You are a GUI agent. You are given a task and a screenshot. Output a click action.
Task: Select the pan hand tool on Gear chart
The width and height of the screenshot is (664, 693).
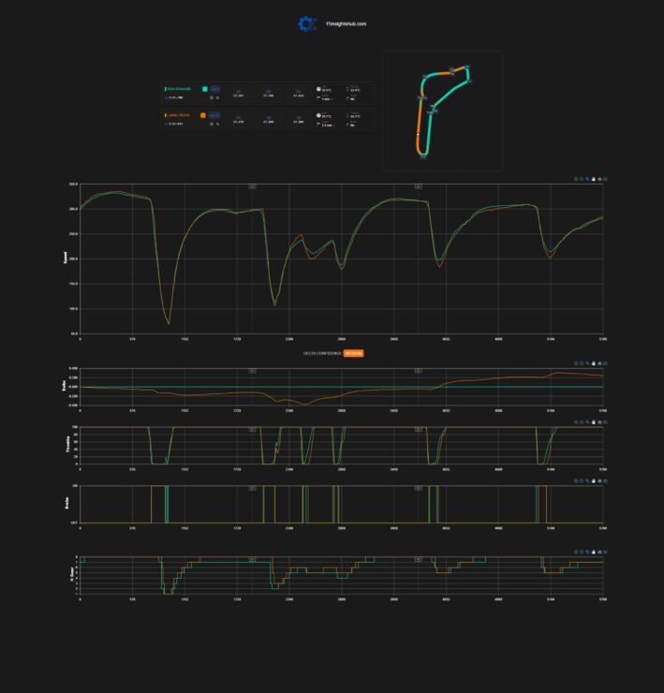[x=594, y=552]
